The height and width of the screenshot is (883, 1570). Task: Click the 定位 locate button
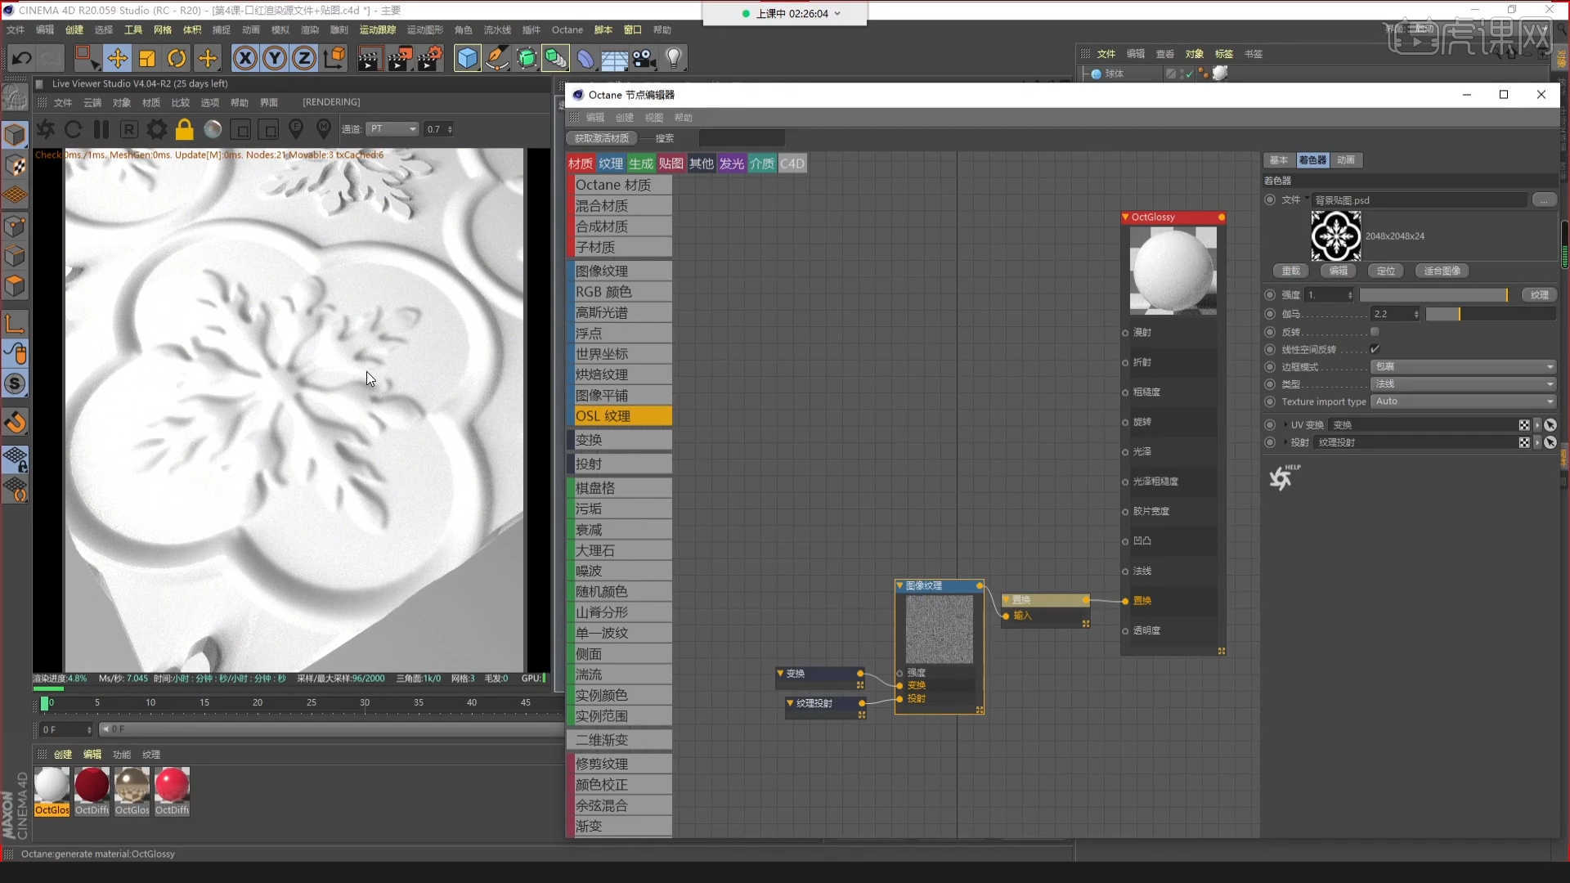point(1386,271)
